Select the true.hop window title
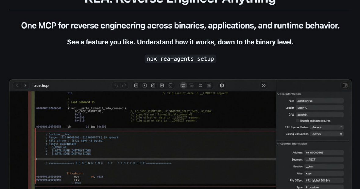Viewport: 360px width, 189px height. [x=41, y=85]
